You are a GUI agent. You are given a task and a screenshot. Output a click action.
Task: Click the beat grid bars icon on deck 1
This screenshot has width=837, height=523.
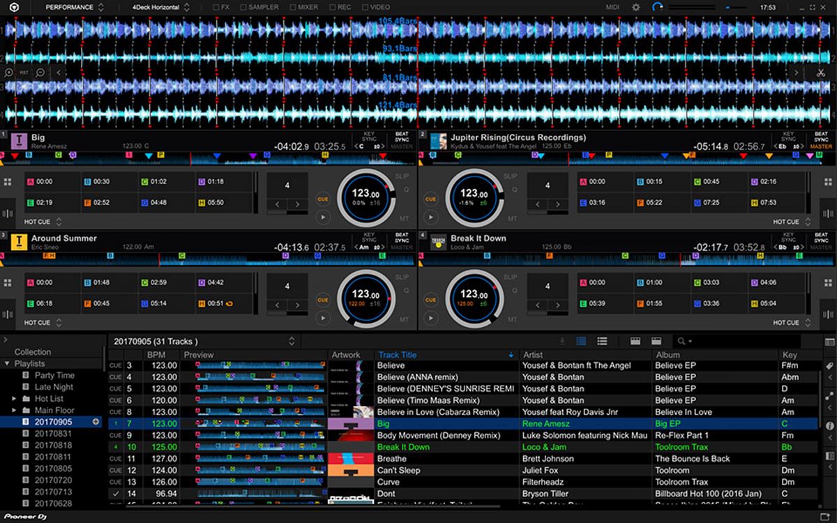pyautogui.click(x=8, y=213)
